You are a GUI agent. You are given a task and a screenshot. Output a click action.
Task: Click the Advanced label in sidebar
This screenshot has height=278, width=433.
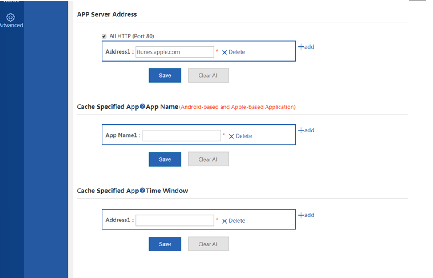(12, 25)
